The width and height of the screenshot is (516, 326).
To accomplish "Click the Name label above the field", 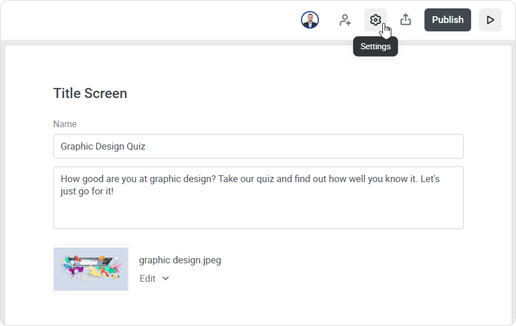I will point(65,124).
